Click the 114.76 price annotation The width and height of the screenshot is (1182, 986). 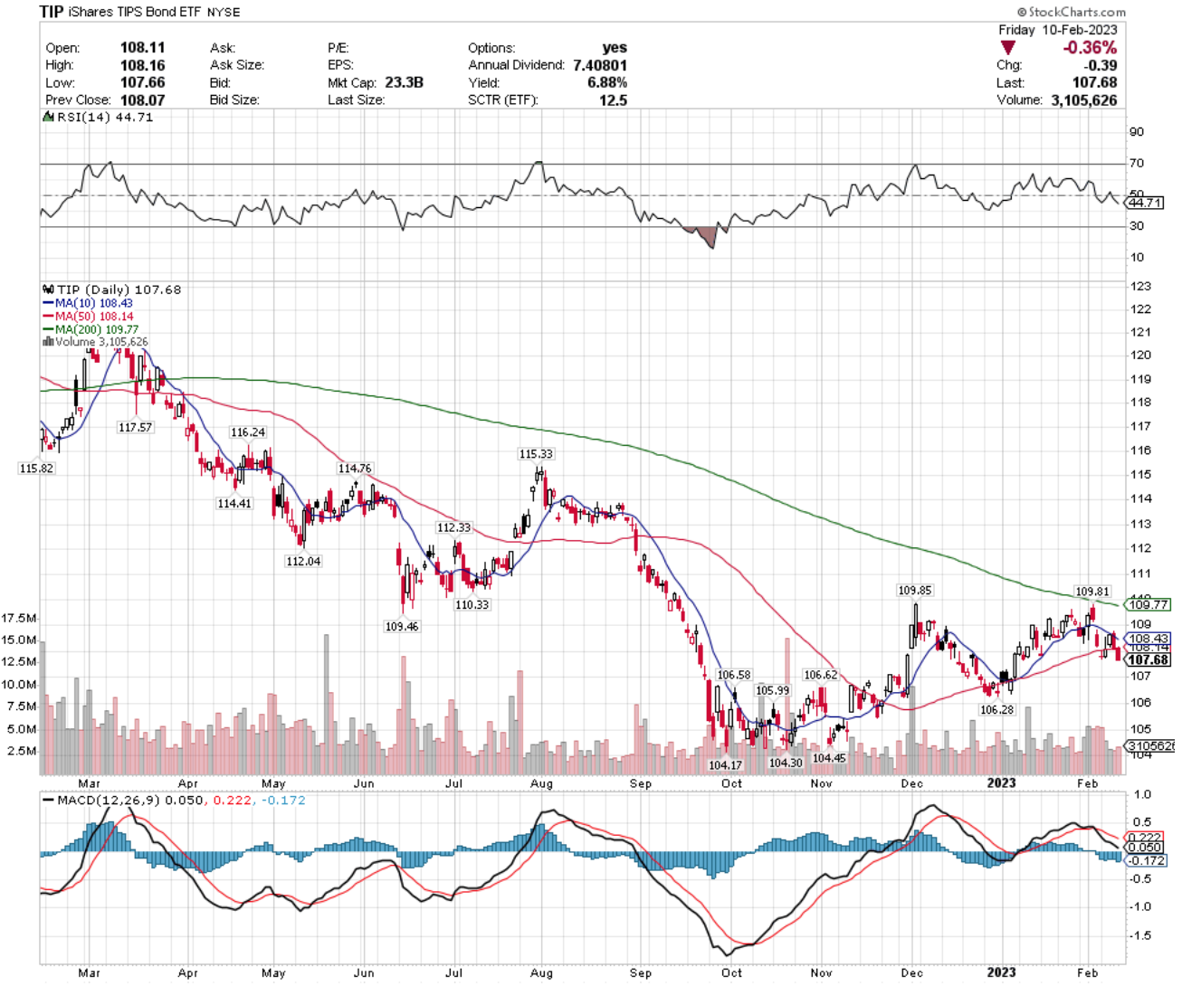click(x=355, y=469)
